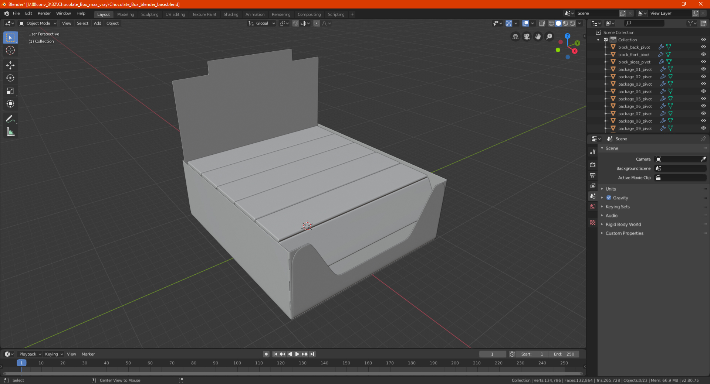Viewport: 710px width, 384px height.
Task: Play animation in reverse
Action: pyautogui.click(x=290, y=354)
